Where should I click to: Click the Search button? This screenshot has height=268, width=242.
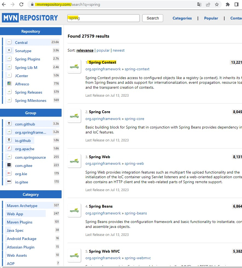coord(153,18)
